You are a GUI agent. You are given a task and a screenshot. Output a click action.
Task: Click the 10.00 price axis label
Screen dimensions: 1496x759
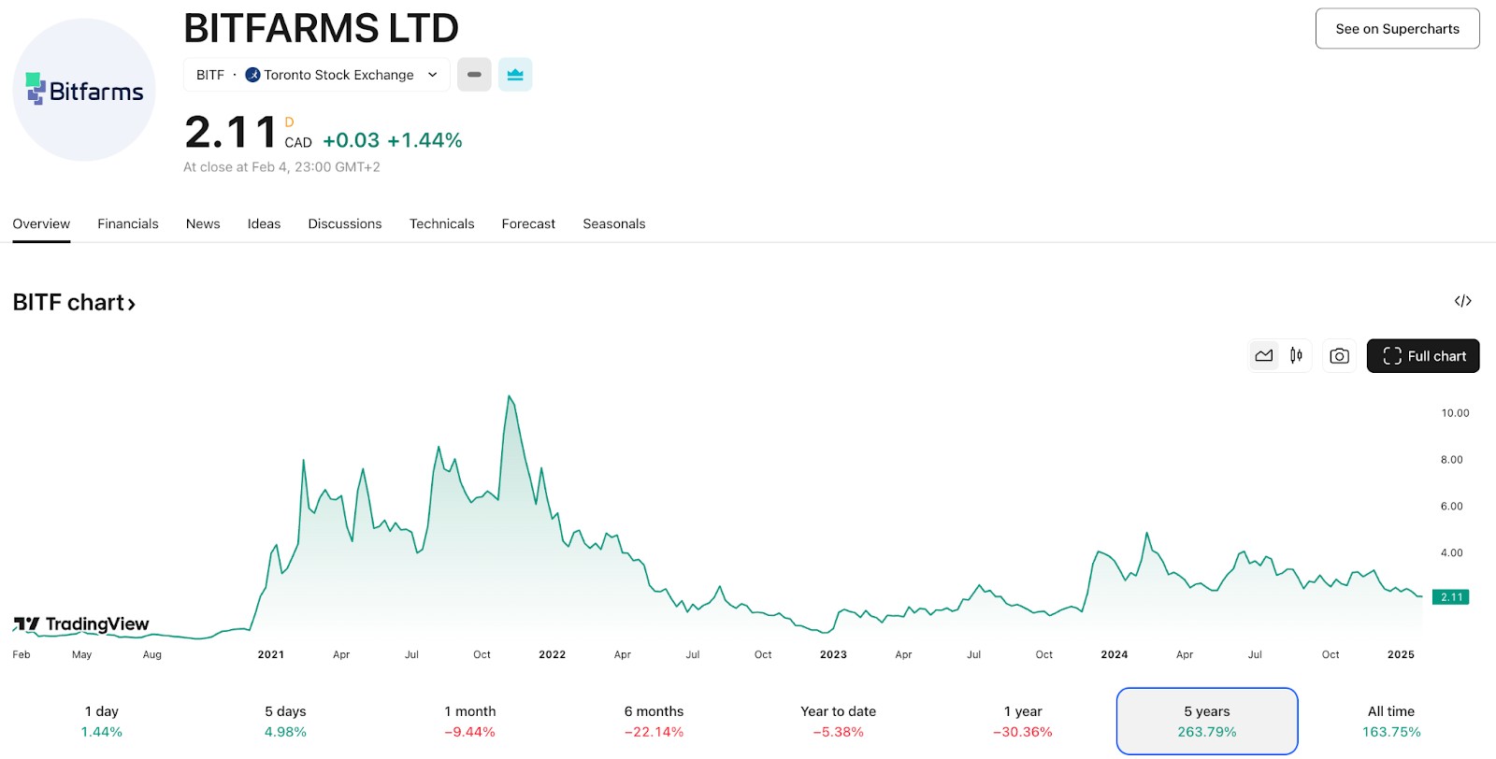point(1455,413)
